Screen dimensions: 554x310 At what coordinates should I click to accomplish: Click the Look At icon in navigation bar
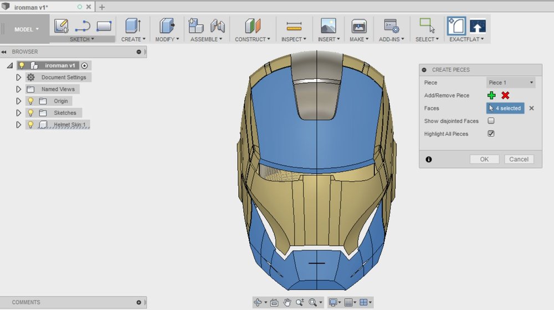click(274, 302)
